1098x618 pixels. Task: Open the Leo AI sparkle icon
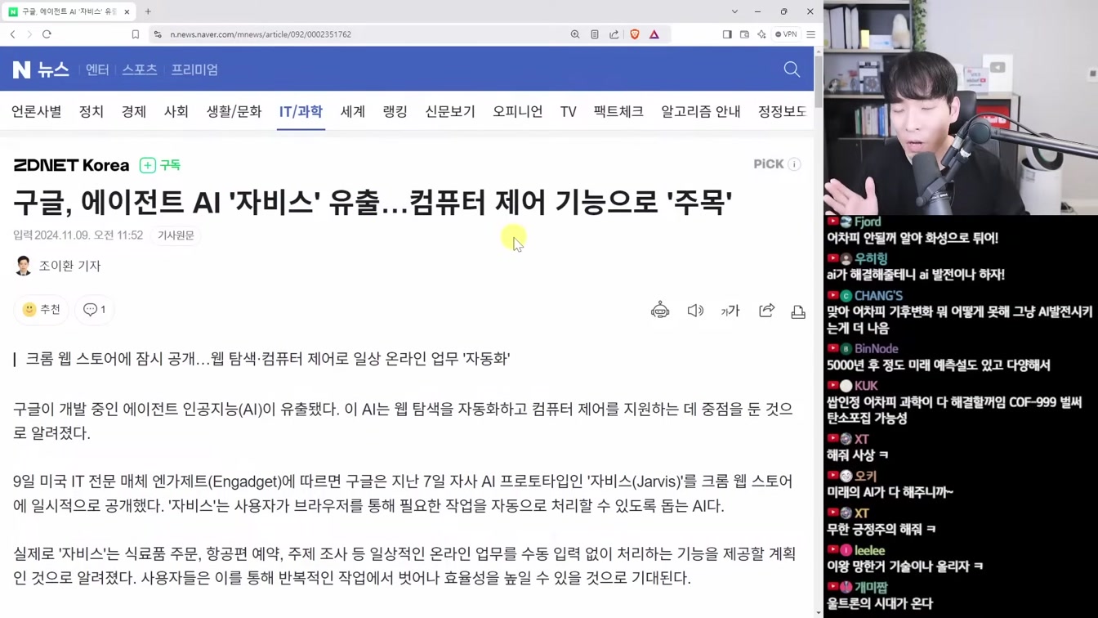click(x=761, y=34)
